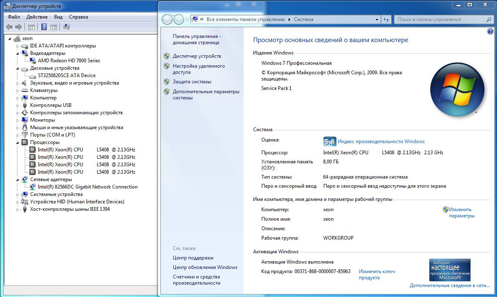Click the show/hide console tree toolbar icon
Image resolution: width=497 pixels, height=297 pixels.
[31, 27]
